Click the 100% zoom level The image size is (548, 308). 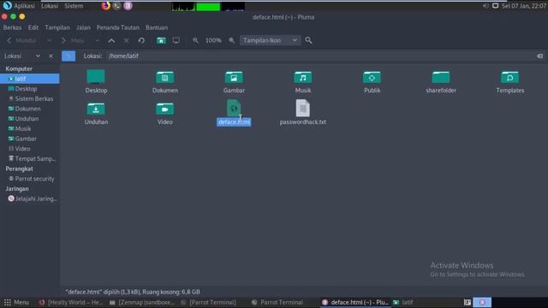(213, 40)
